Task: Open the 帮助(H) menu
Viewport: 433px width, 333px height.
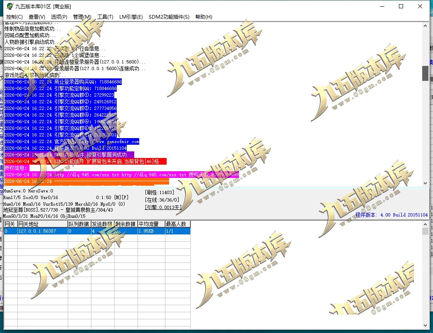Action: (204, 17)
